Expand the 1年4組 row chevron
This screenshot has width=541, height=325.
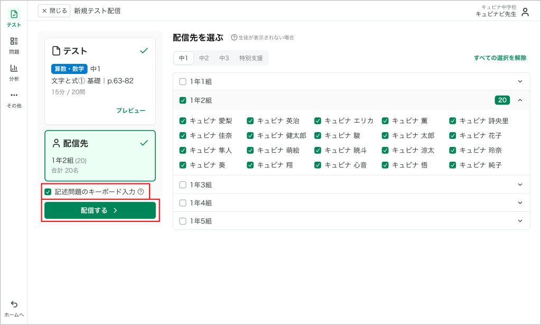click(x=520, y=203)
